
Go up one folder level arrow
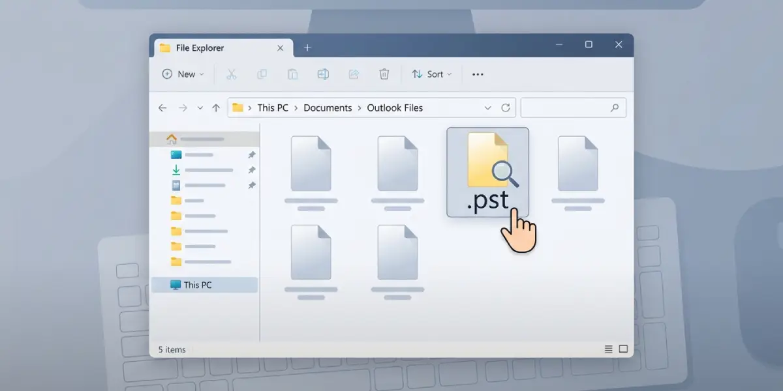pos(216,108)
